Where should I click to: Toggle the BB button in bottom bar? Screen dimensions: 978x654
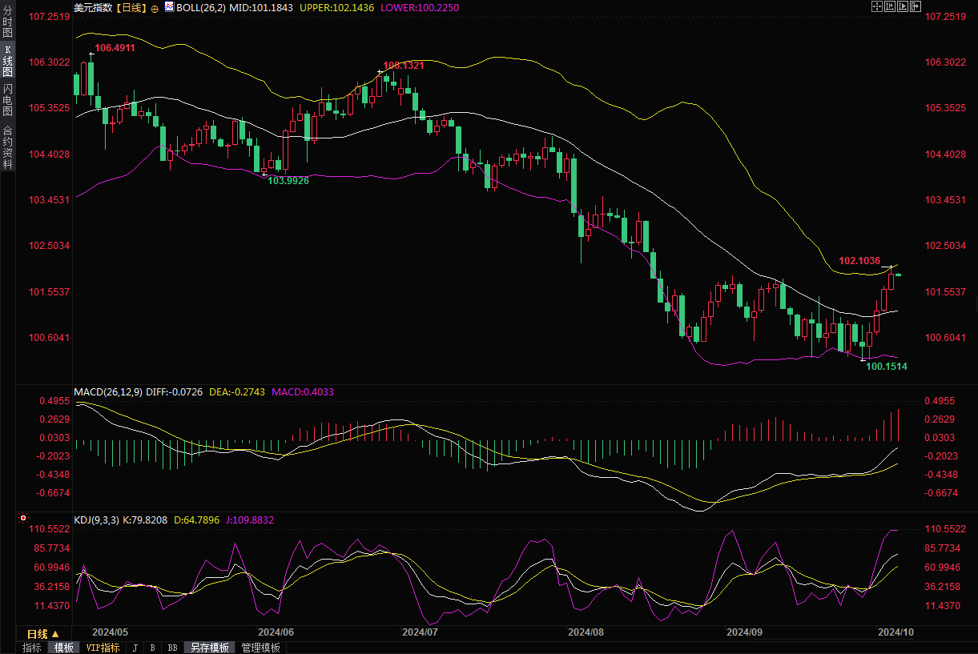coord(172,648)
